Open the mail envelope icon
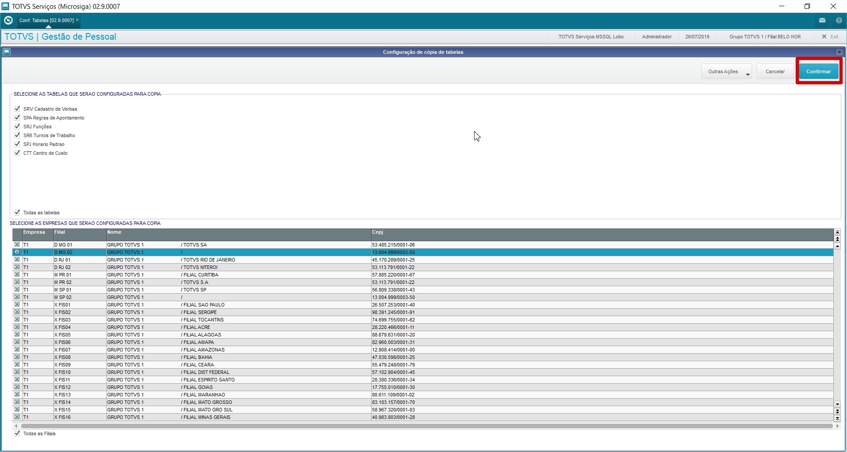The image size is (847, 452). point(822,20)
